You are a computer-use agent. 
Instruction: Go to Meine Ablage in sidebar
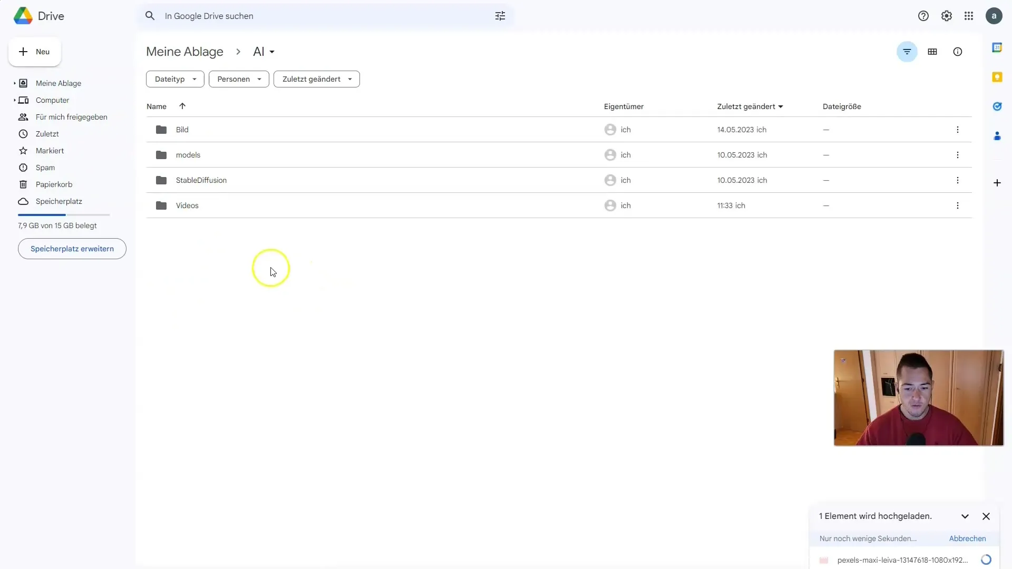point(59,83)
